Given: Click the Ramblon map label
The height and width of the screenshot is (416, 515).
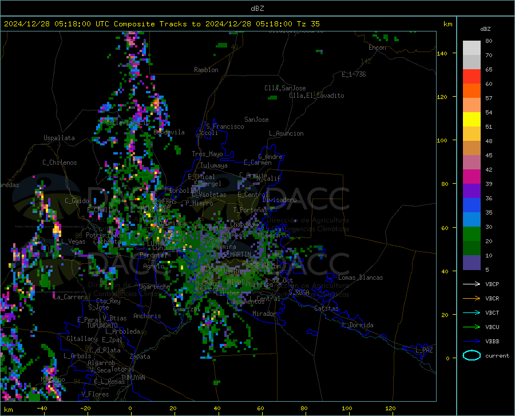Looking at the screenshot, I should pyautogui.click(x=206, y=70).
